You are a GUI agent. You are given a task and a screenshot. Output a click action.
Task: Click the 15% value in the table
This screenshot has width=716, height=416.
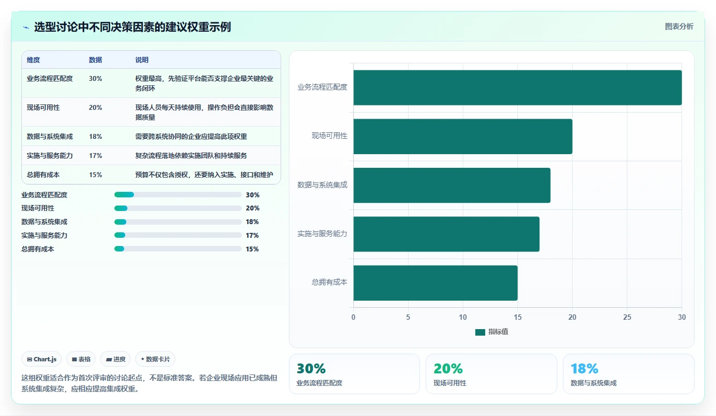[x=95, y=175]
